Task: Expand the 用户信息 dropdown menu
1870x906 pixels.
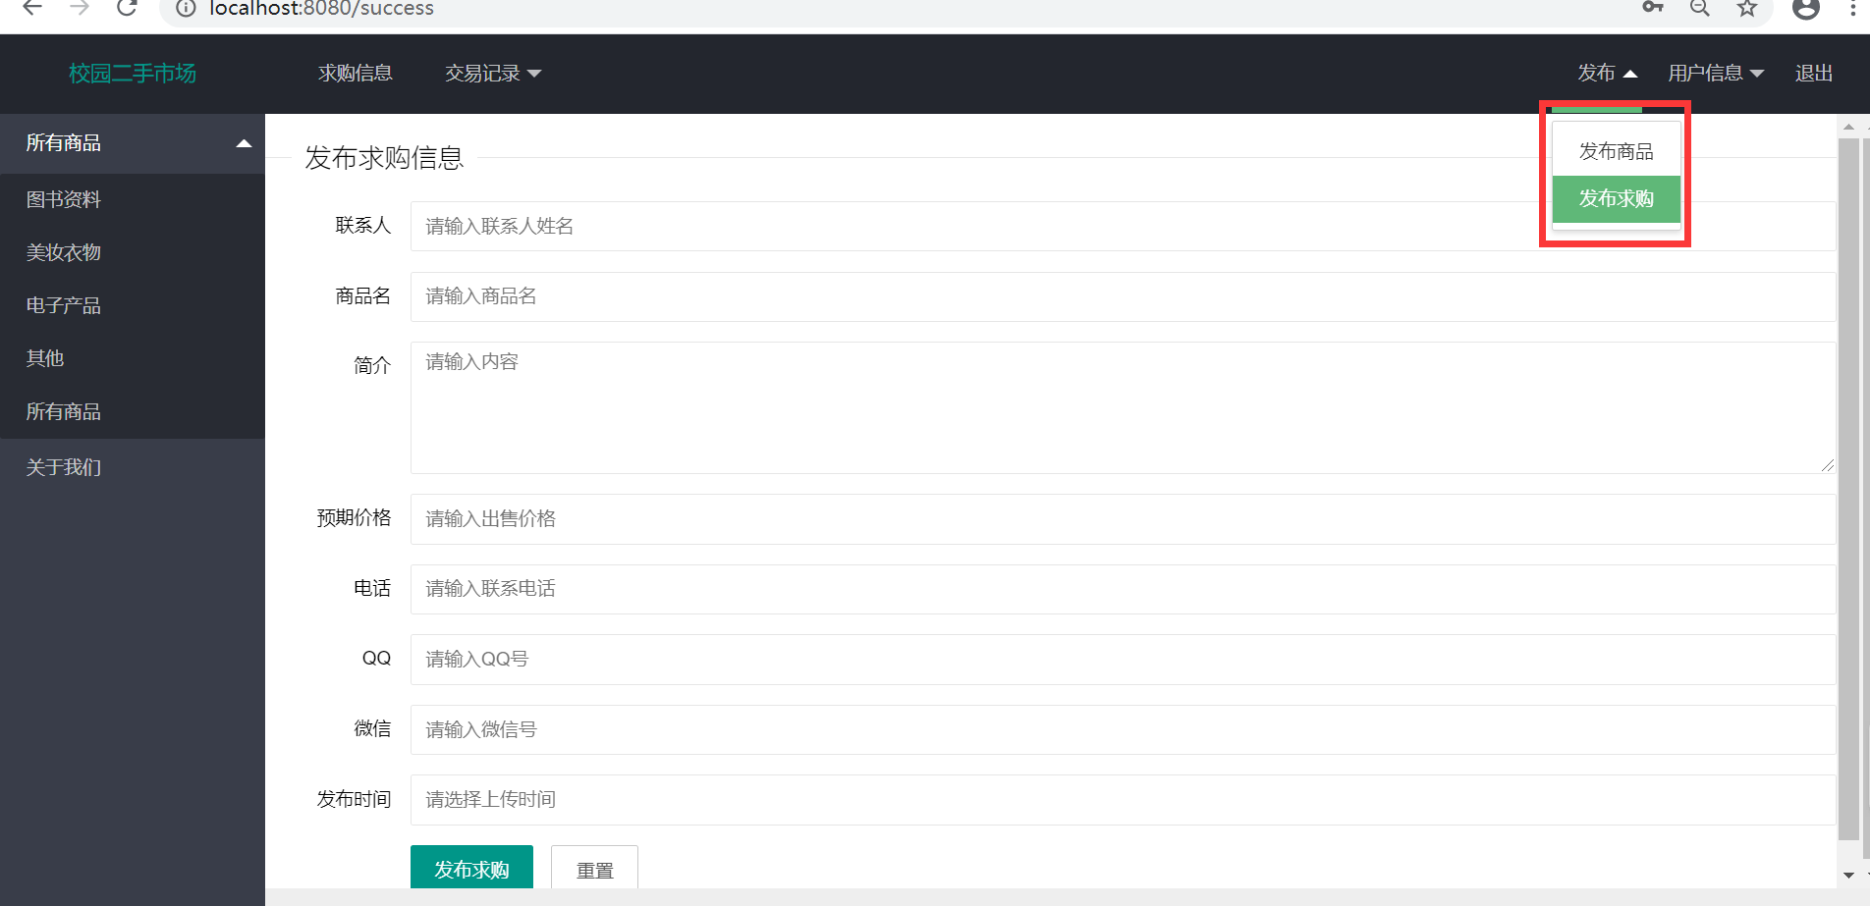Action: 1716,74
